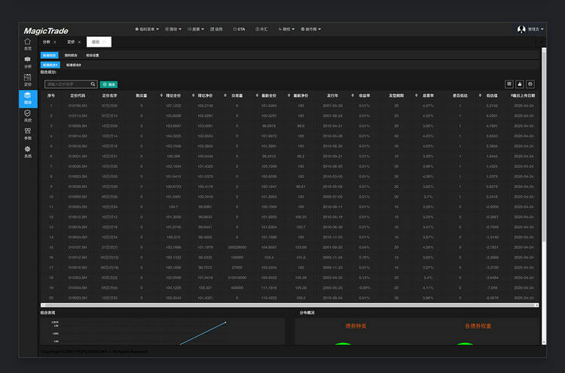Sort by the 理论全价 column arrows
This screenshot has width=565, height=373.
(161, 96)
